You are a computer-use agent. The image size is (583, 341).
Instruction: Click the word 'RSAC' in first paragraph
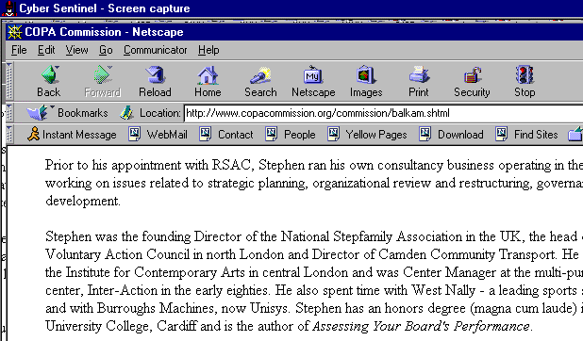[231, 165]
